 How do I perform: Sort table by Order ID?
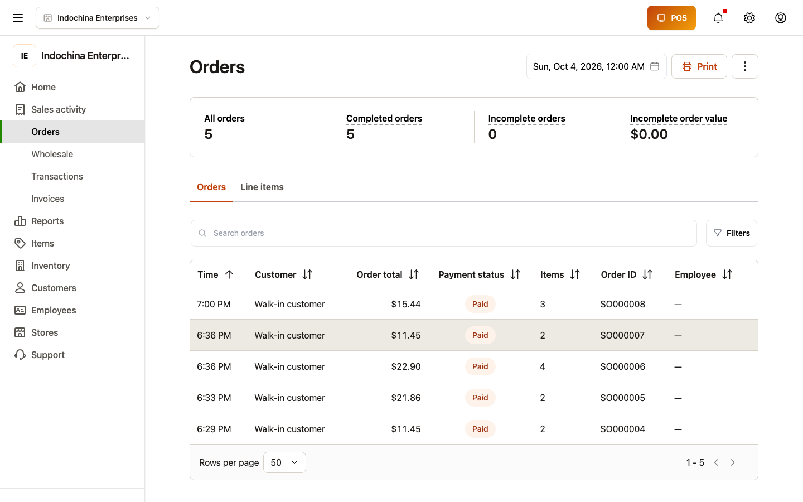click(x=647, y=274)
